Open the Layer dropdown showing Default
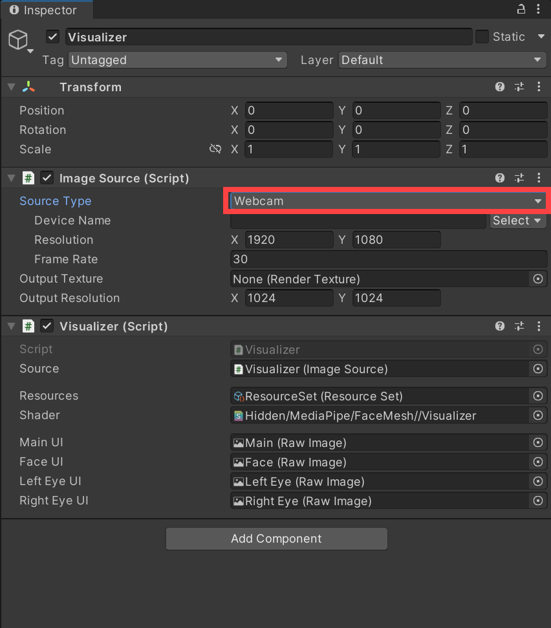Image resolution: width=551 pixels, height=628 pixels. coord(442,60)
